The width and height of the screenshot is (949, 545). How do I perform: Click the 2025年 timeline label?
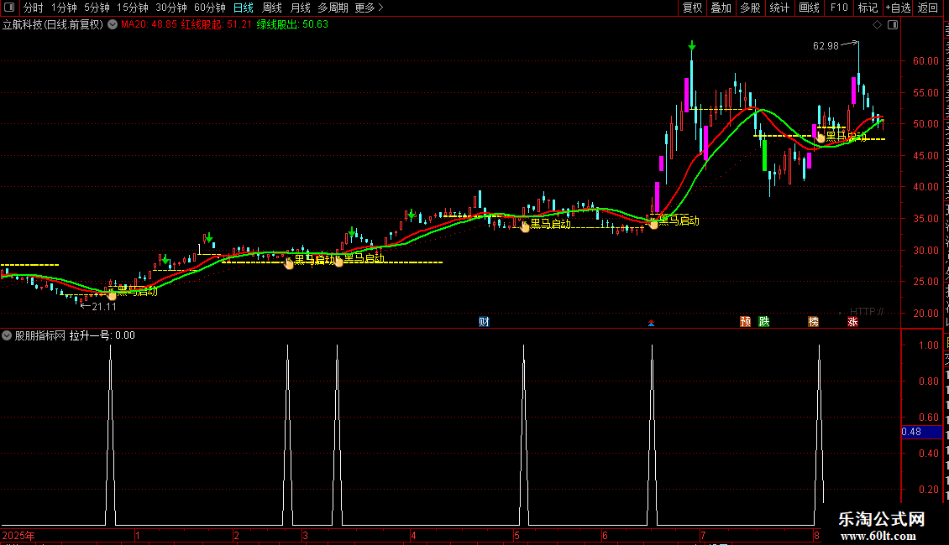point(18,536)
